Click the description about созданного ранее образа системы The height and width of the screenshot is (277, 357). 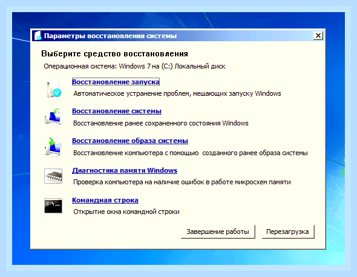(x=191, y=153)
